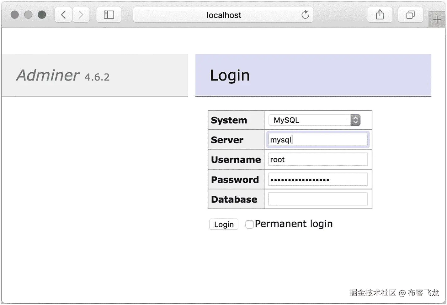447x305 pixels.
Task: Open the Share menu icon
Action: 380,15
